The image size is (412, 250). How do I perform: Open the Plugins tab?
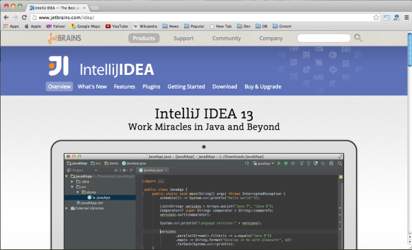tap(151, 87)
